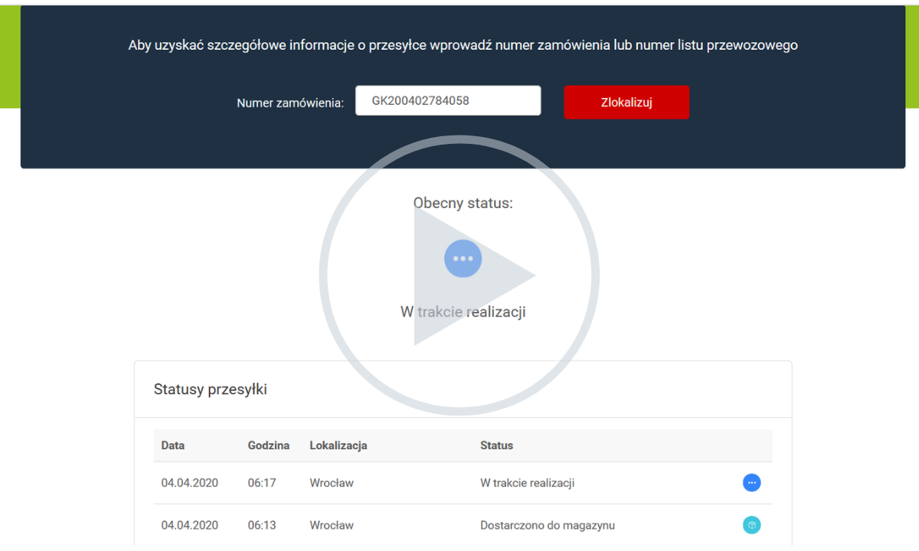This screenshot has width=919, height=551.
Task: Select the Data column header
Action: click(x=173, y=445)
